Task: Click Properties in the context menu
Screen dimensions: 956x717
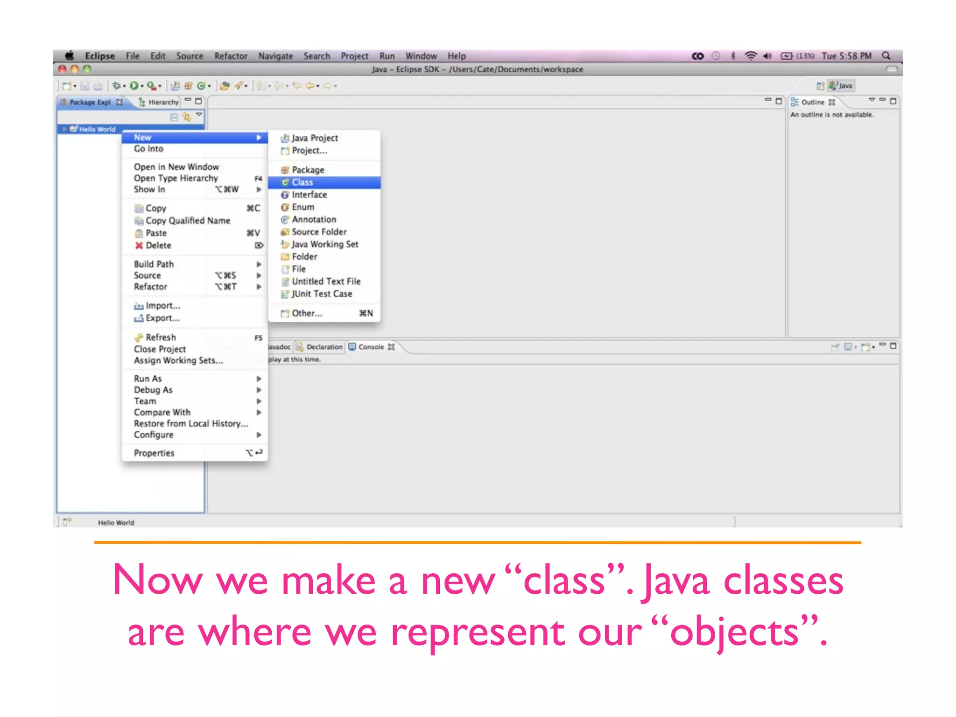Action: click(x=154, y=453)
